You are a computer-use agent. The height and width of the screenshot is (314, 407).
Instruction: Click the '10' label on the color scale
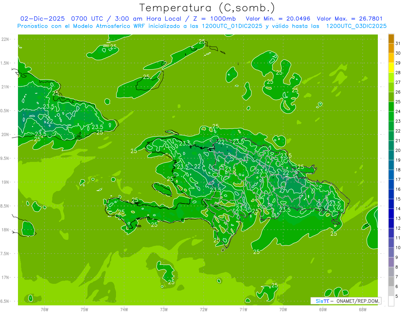(x=398, y=248)
